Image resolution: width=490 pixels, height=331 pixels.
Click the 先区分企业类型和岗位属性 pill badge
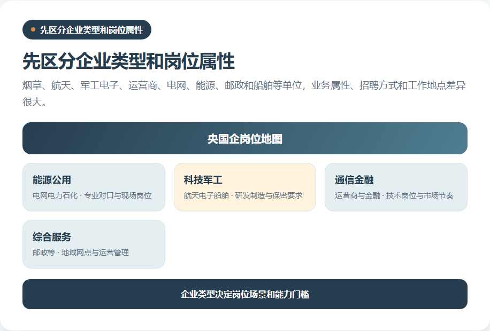87,30
